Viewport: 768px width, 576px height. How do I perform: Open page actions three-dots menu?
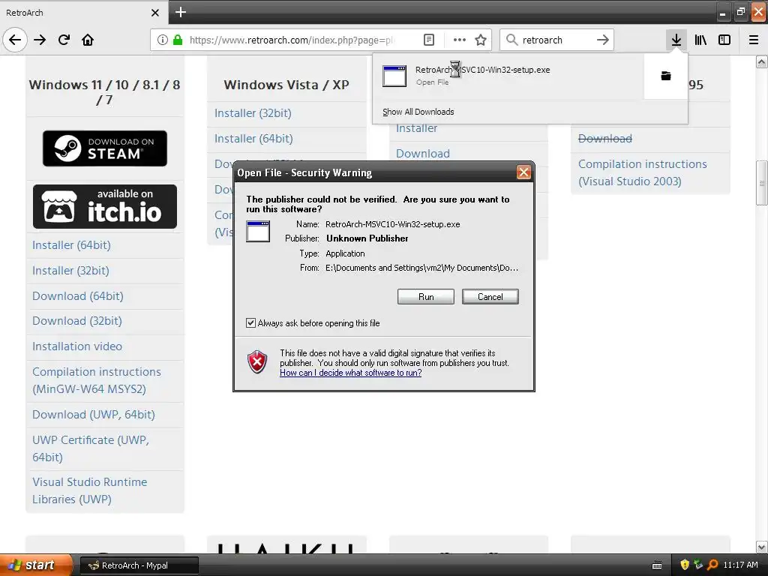pyautogui.click(x=459, y=40)
